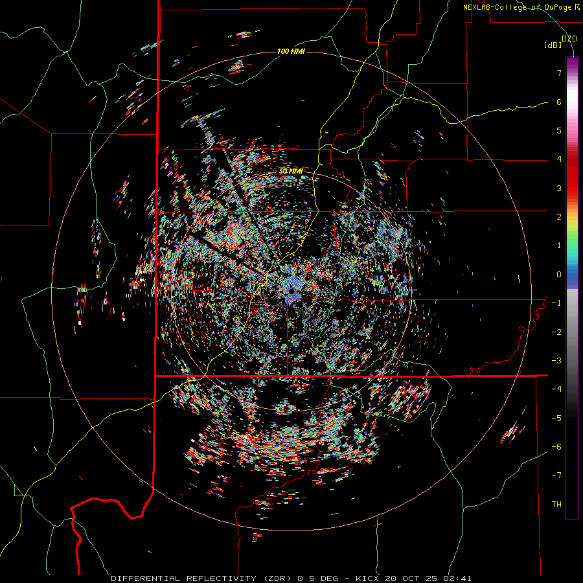Click the 2 dB scale label
Image resolution: width=583 pixels, height=583 pixels.
point(559,217)
